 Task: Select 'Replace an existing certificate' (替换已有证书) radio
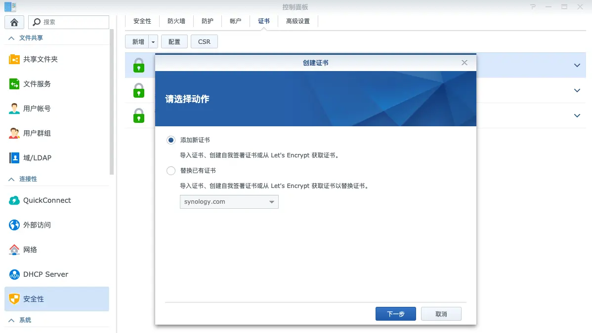pos(170,171)
